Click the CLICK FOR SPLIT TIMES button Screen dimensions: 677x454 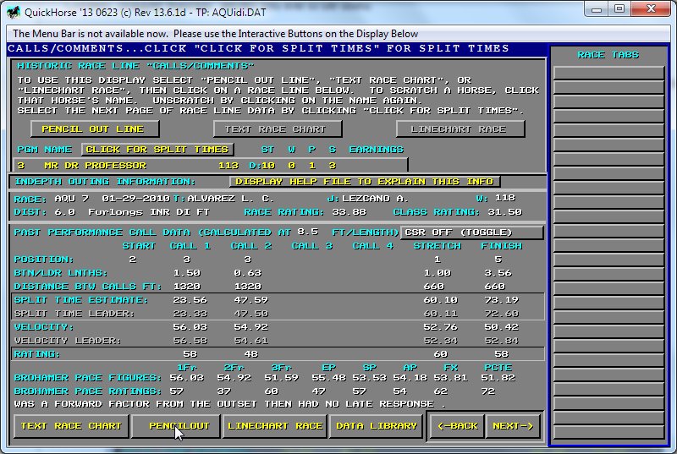157,150
